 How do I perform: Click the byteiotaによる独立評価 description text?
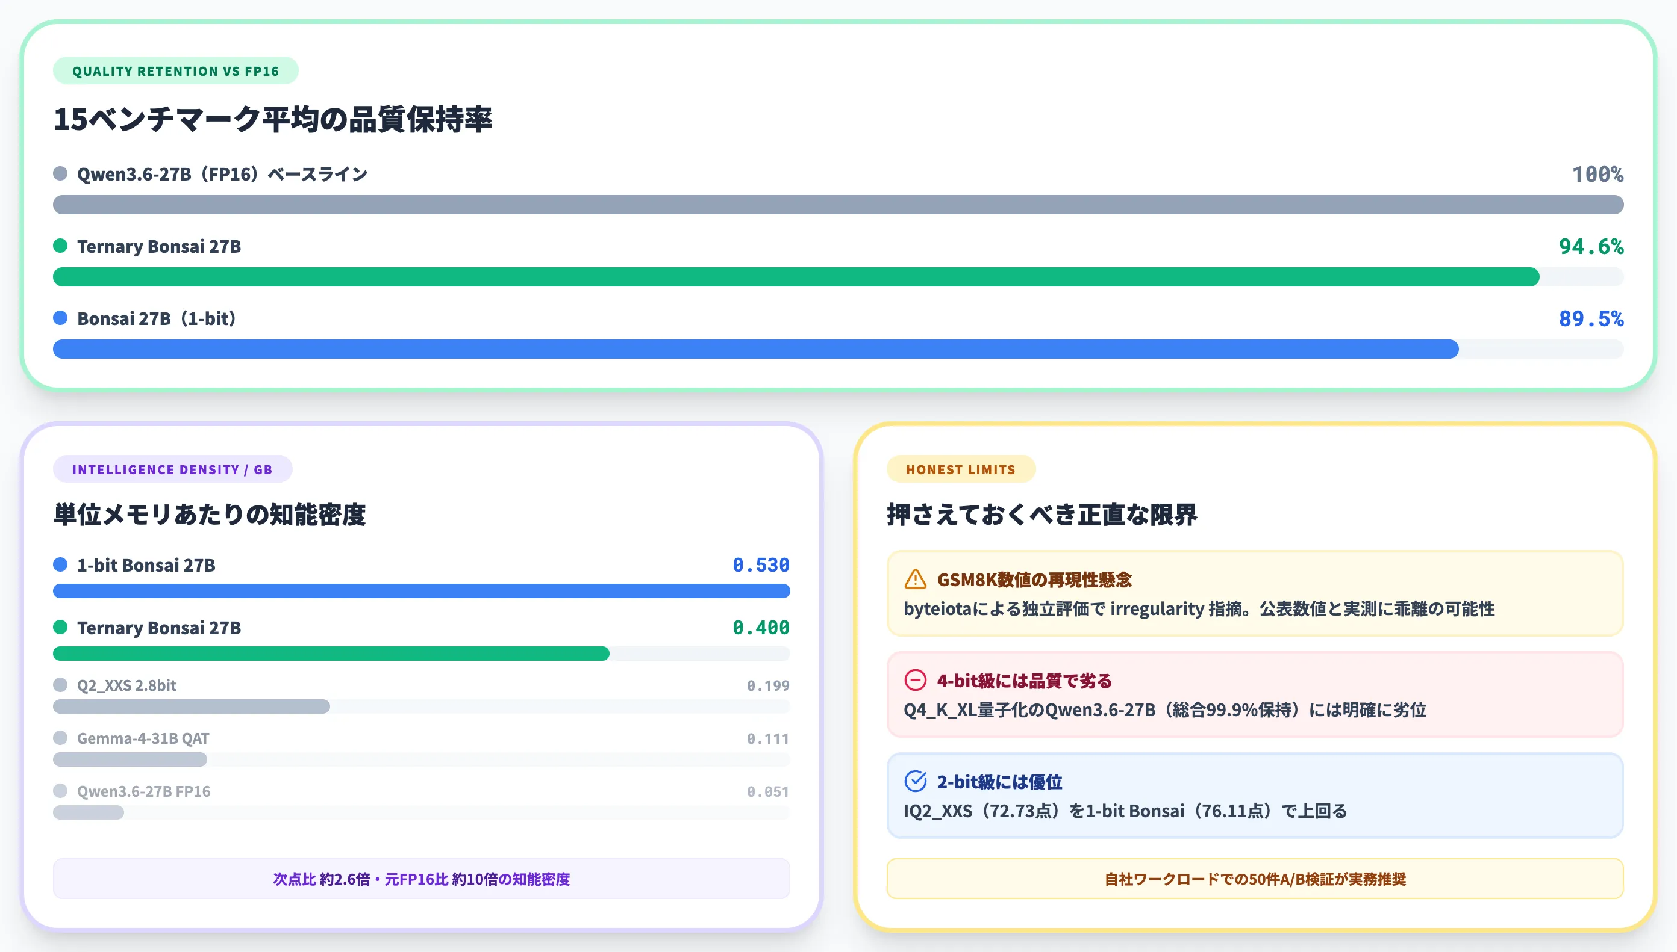tap(1199, 609)
